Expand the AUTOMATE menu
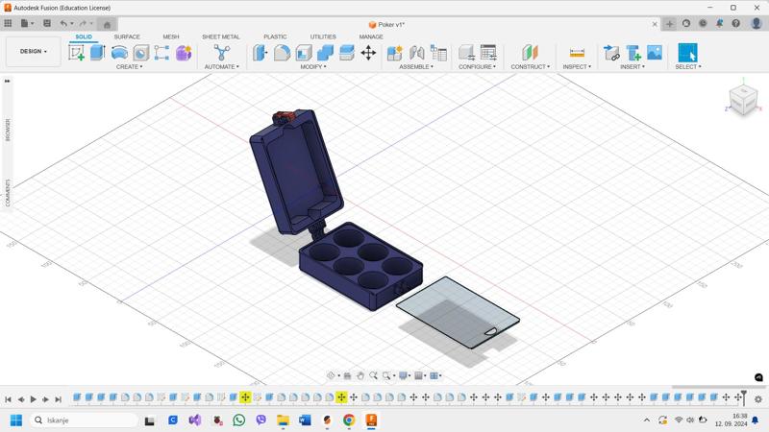Image resolution: width=769 pixels, height=432 pixels. 222,66
